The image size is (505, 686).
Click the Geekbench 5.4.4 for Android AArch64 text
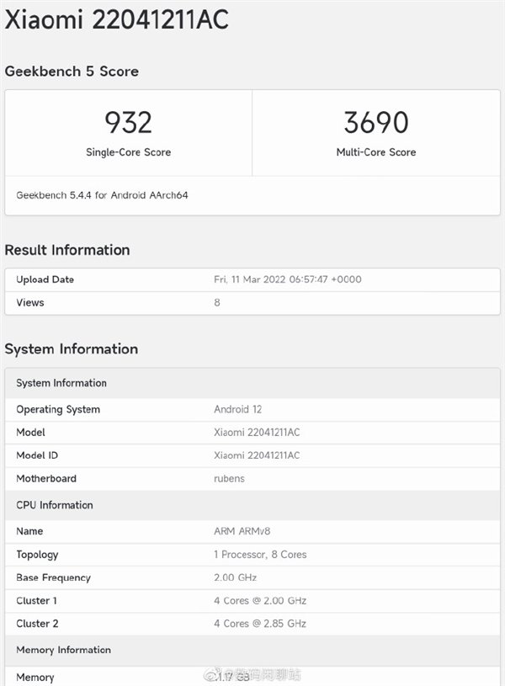[x=104, y=195]
